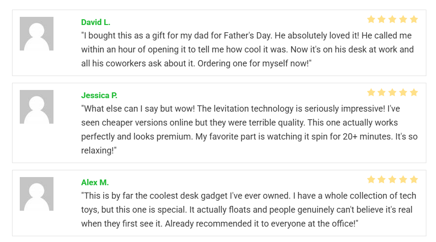The width and height of the screenshot is (436, 242).
Task: Open the Jessica P. reviewer name
Action: click(x=99, y=95)
